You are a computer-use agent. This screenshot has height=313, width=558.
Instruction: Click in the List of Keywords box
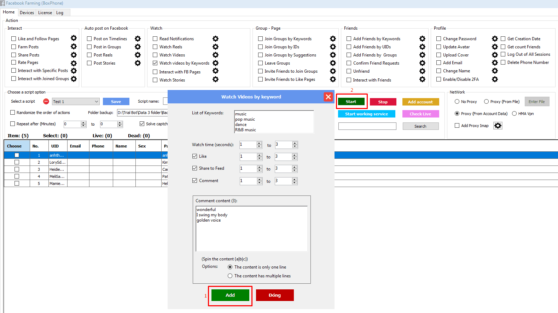(x=274, y=122)
